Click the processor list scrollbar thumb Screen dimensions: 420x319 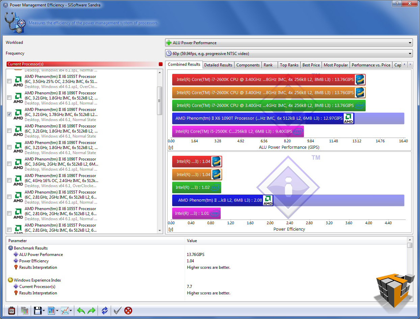160,101
